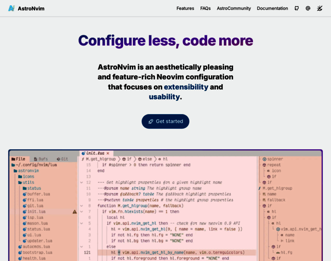Select fallback parameter in outline
Screen dimensions: 331x261
click(274, 200)
